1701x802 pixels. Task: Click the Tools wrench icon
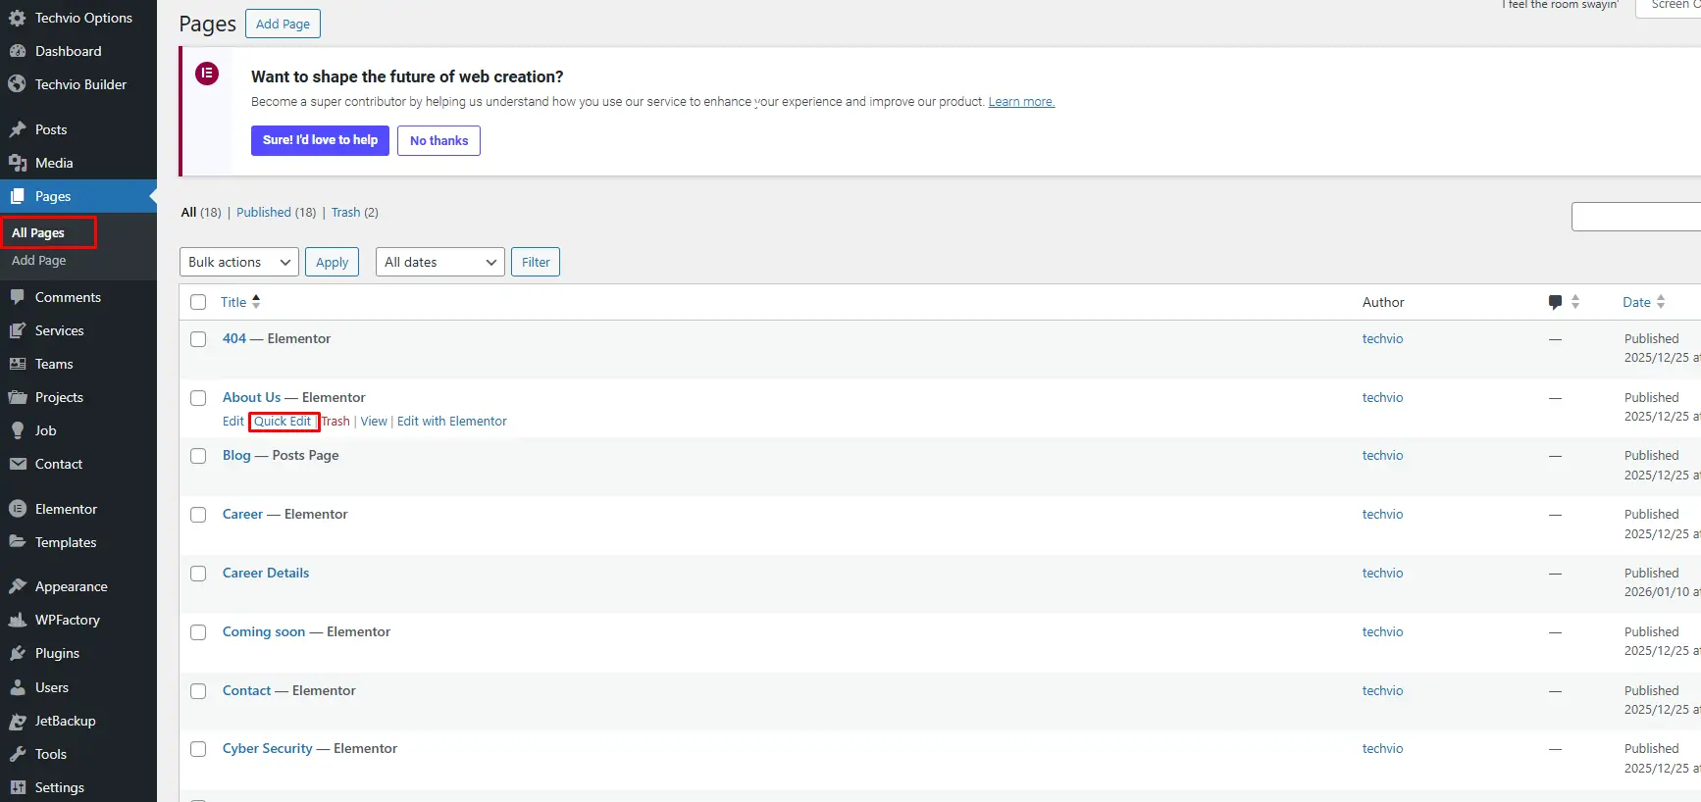pos(17,754)
